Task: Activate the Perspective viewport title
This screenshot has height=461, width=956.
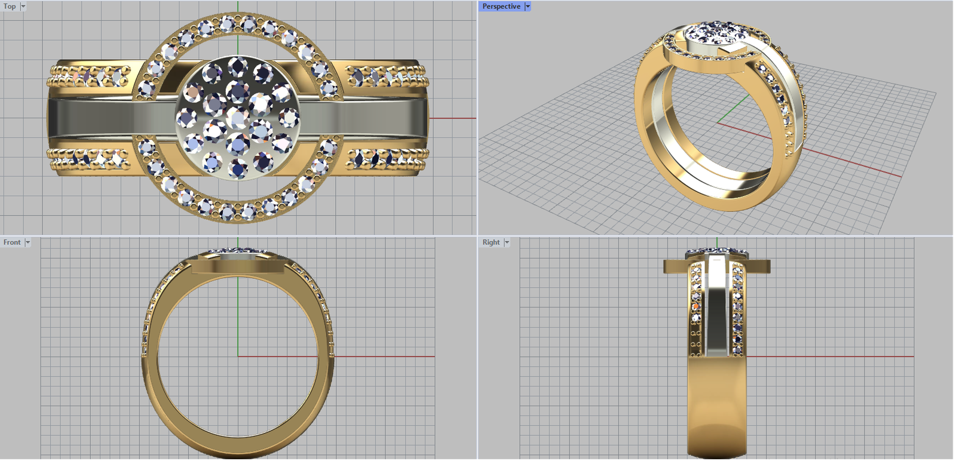Action: pyautogui.click(x=501, y=7)
